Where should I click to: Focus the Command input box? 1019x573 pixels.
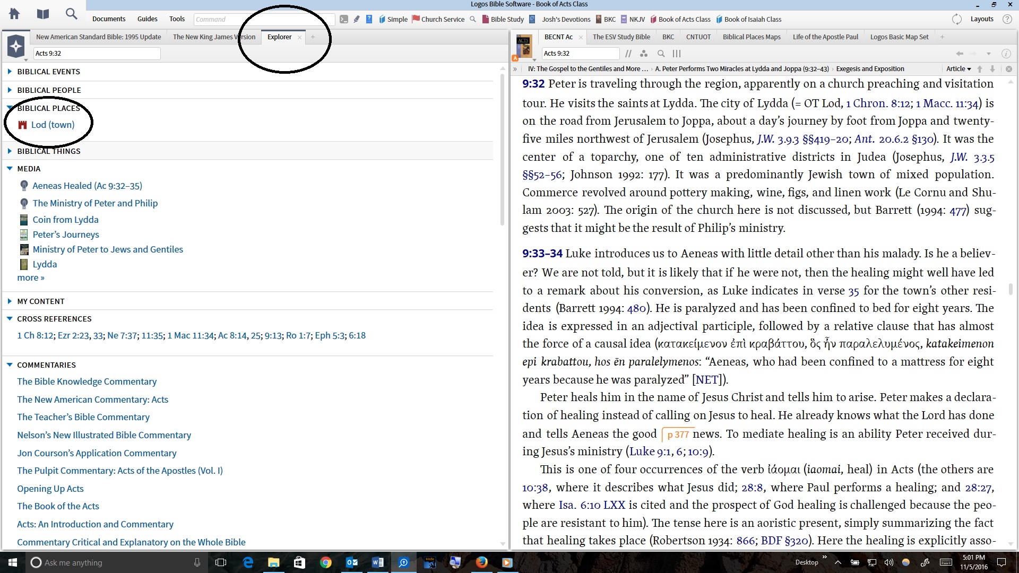(264, 20)
